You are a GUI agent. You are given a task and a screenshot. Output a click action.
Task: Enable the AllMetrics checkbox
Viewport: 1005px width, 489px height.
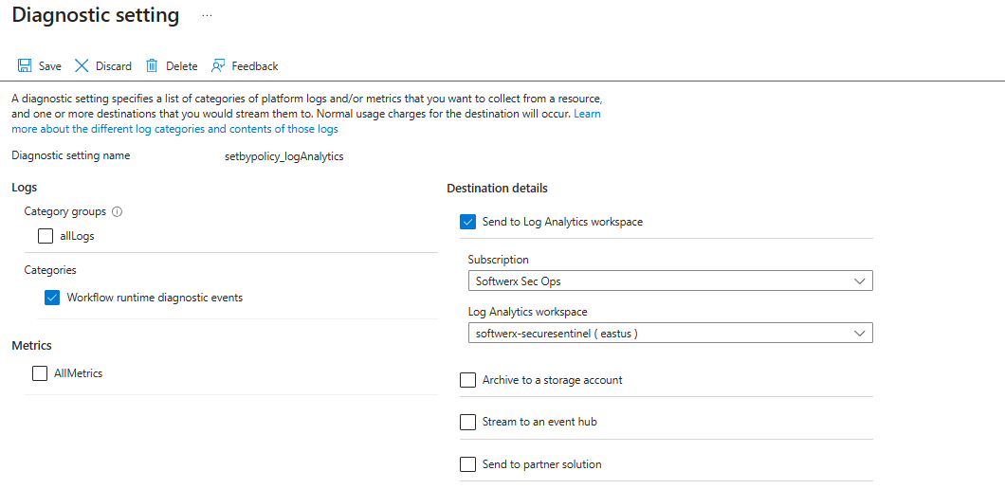40,373
